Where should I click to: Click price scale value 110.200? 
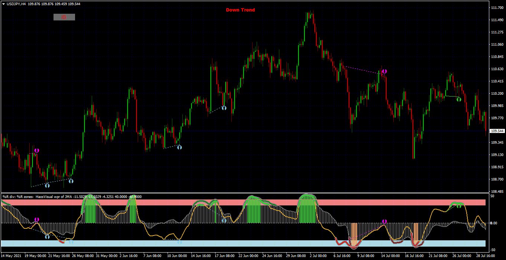(x=497, y=94)
